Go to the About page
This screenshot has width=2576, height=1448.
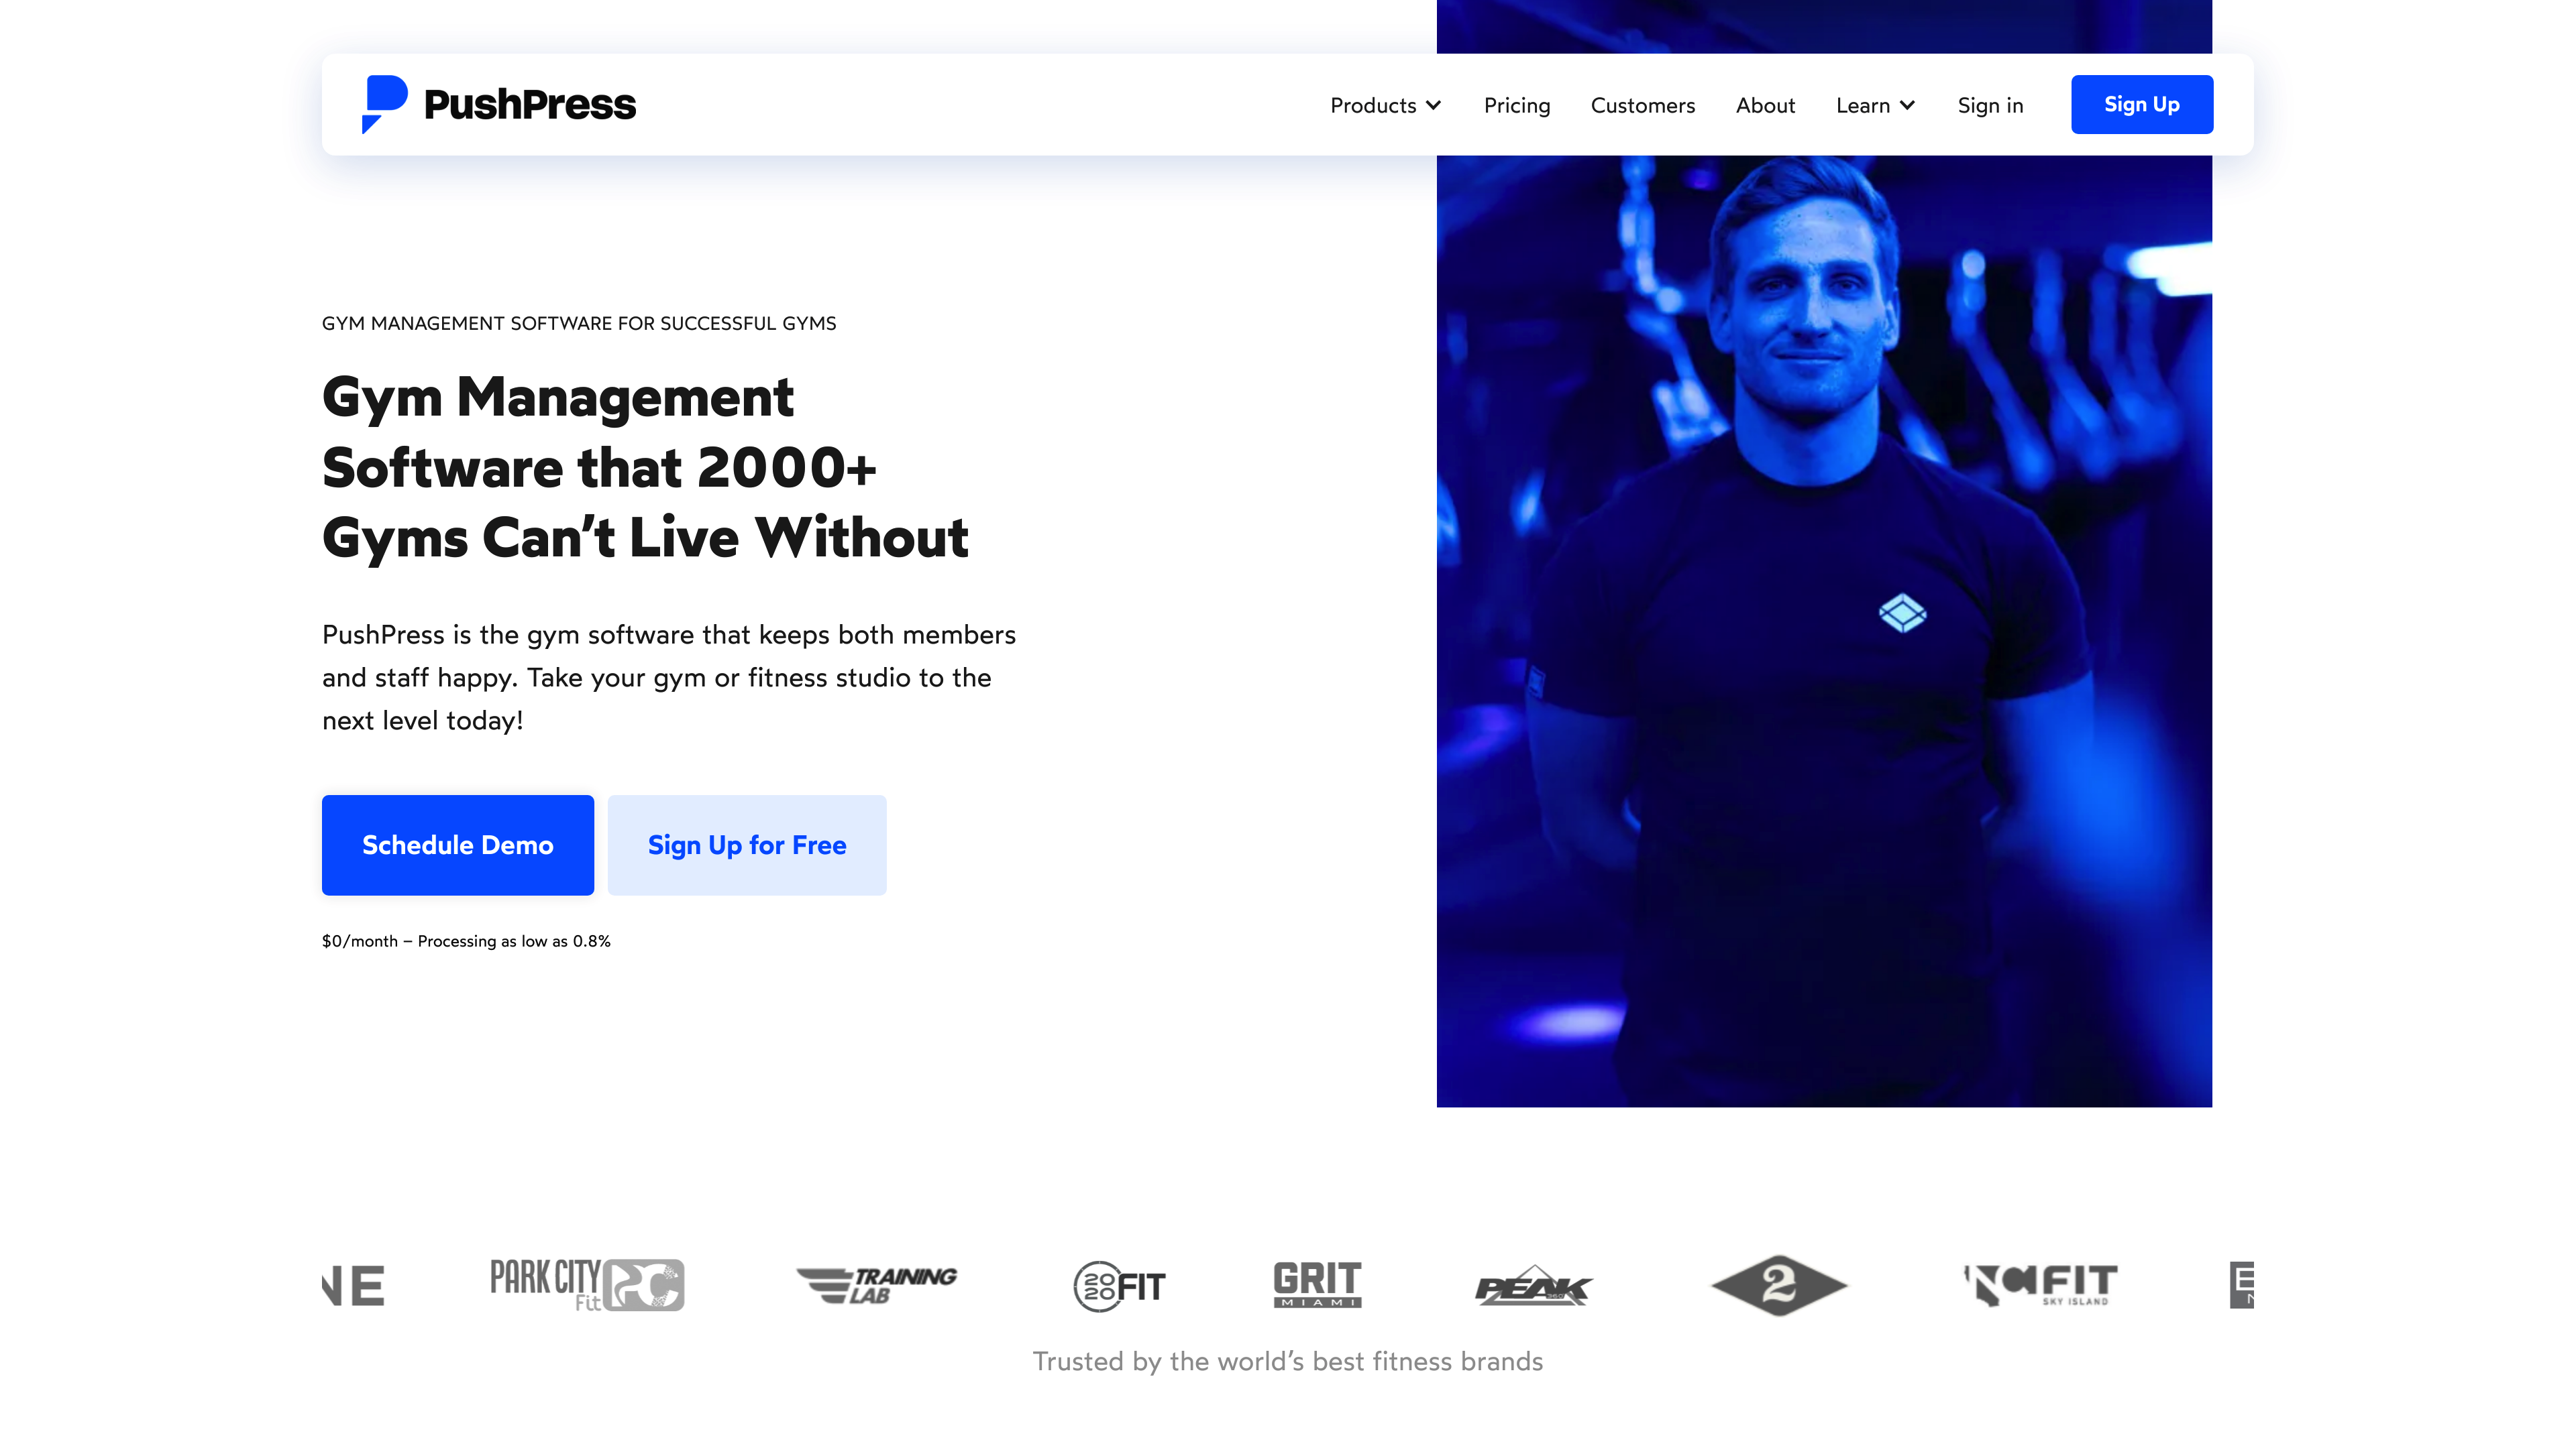[1765, 105]
